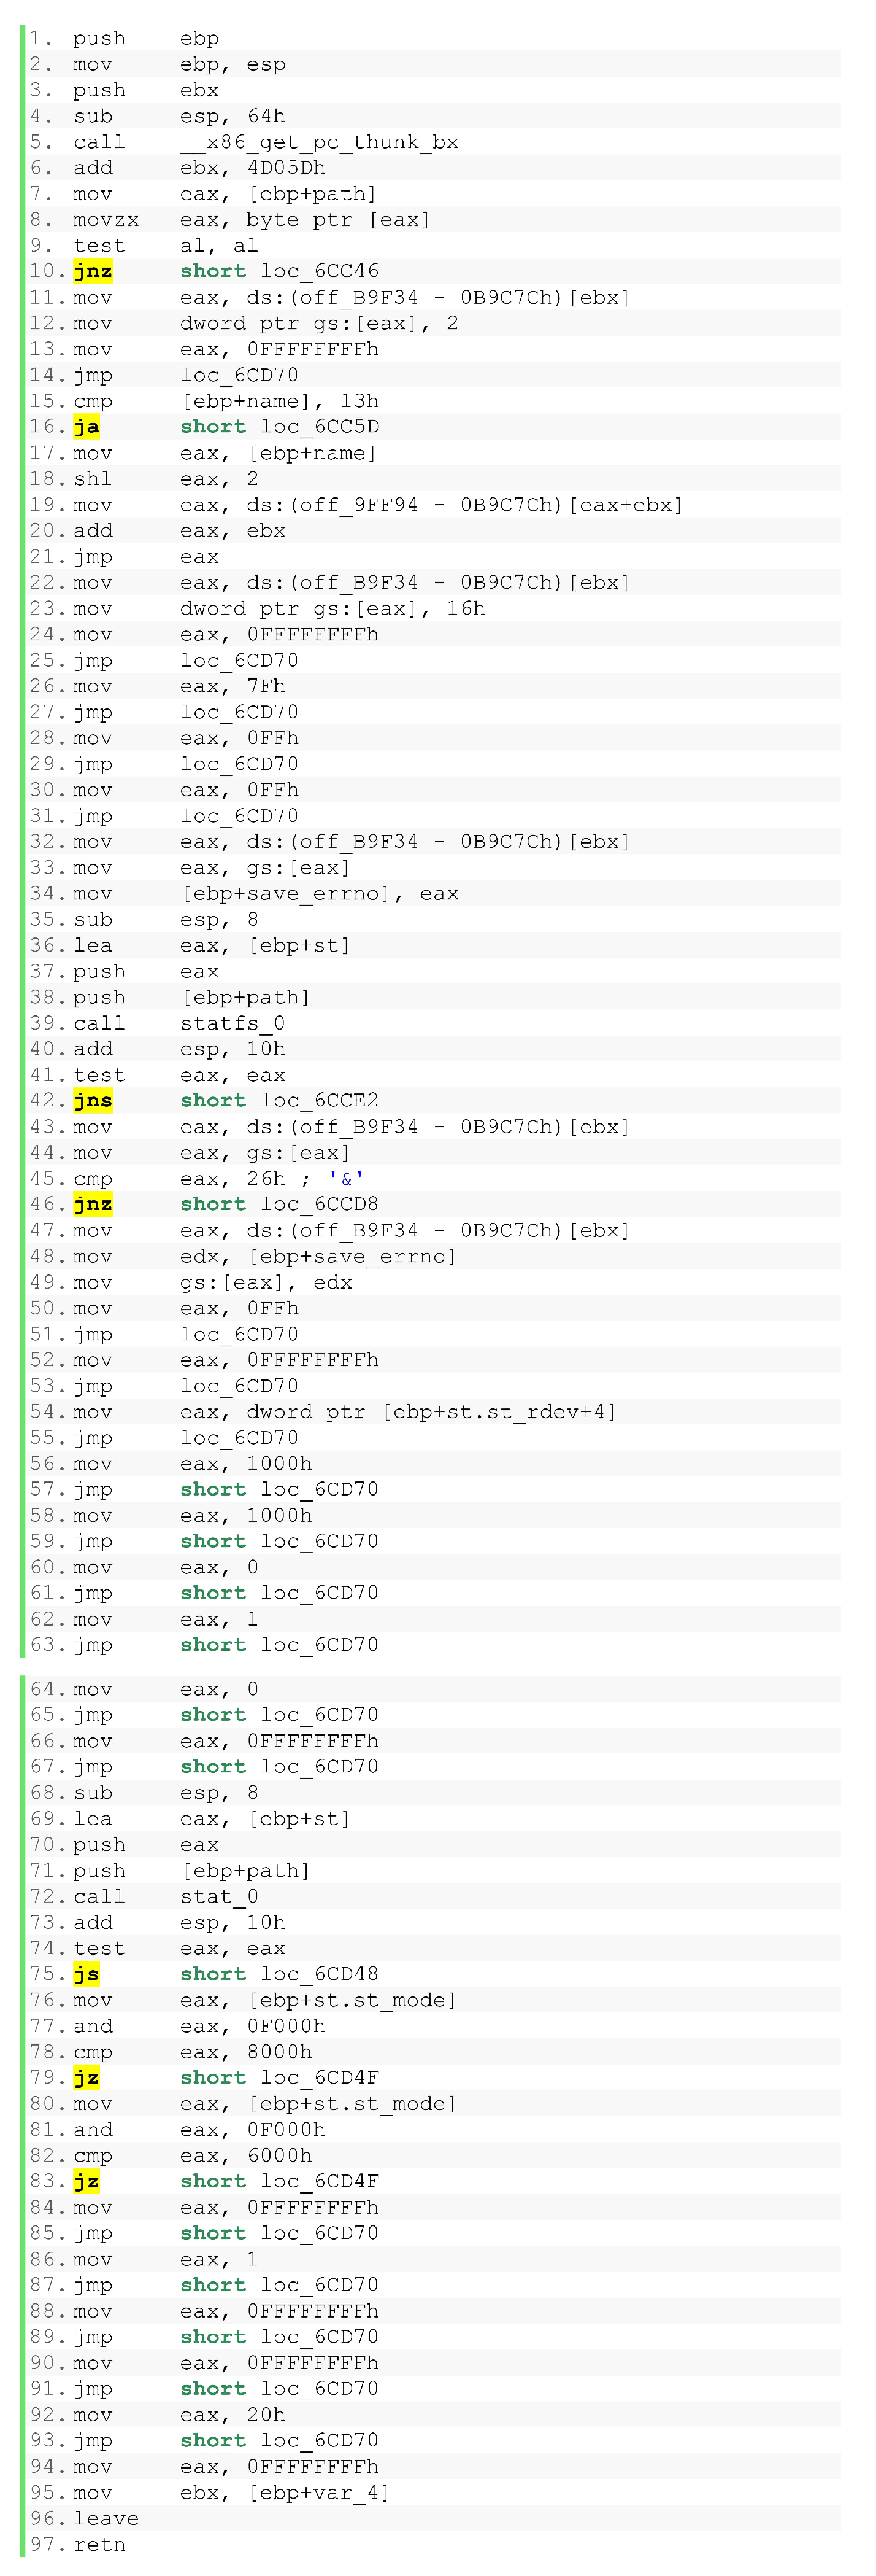
Task: Select the '26h' value on line 45
Action: click(266, 1179)
